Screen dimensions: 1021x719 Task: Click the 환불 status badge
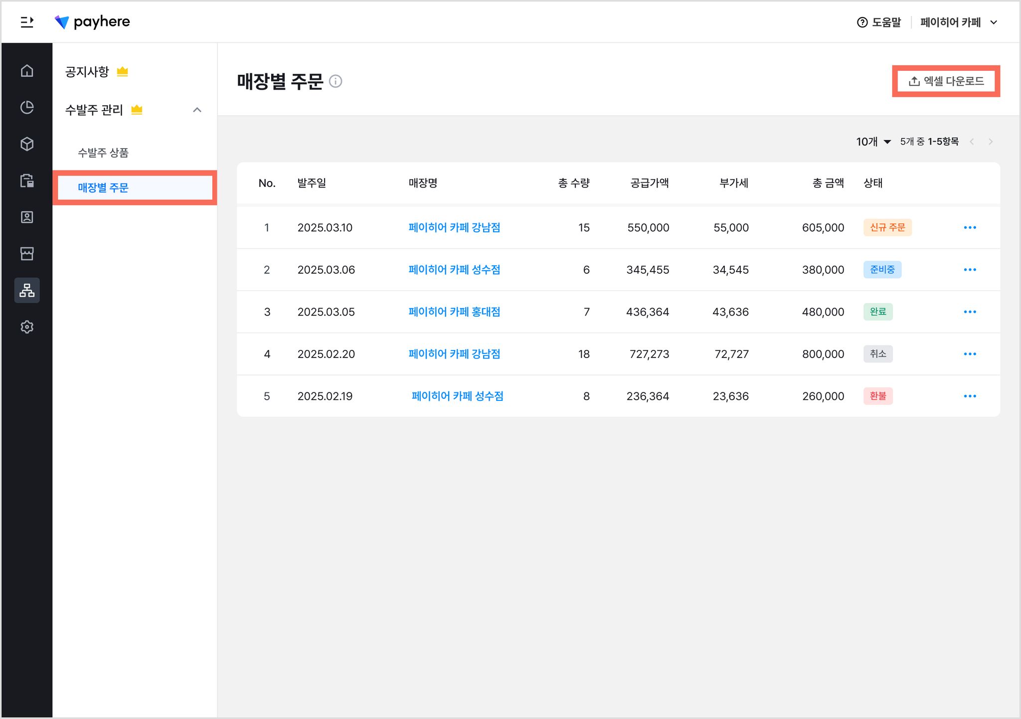pos(878,396)
